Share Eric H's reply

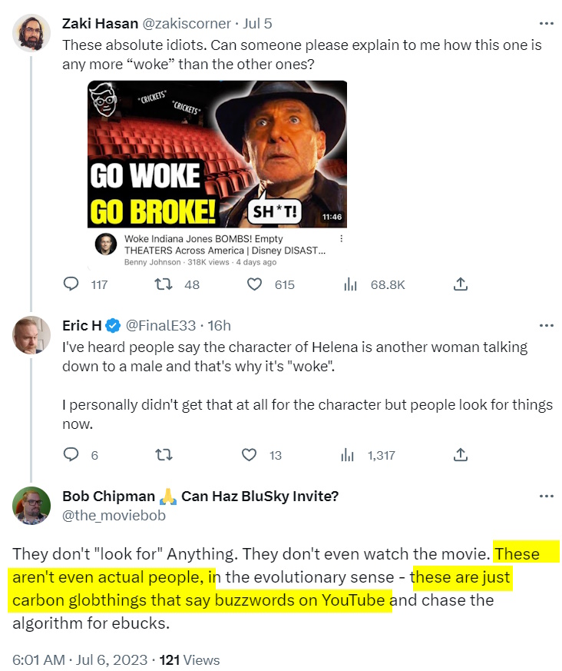[x=460, y=455]
